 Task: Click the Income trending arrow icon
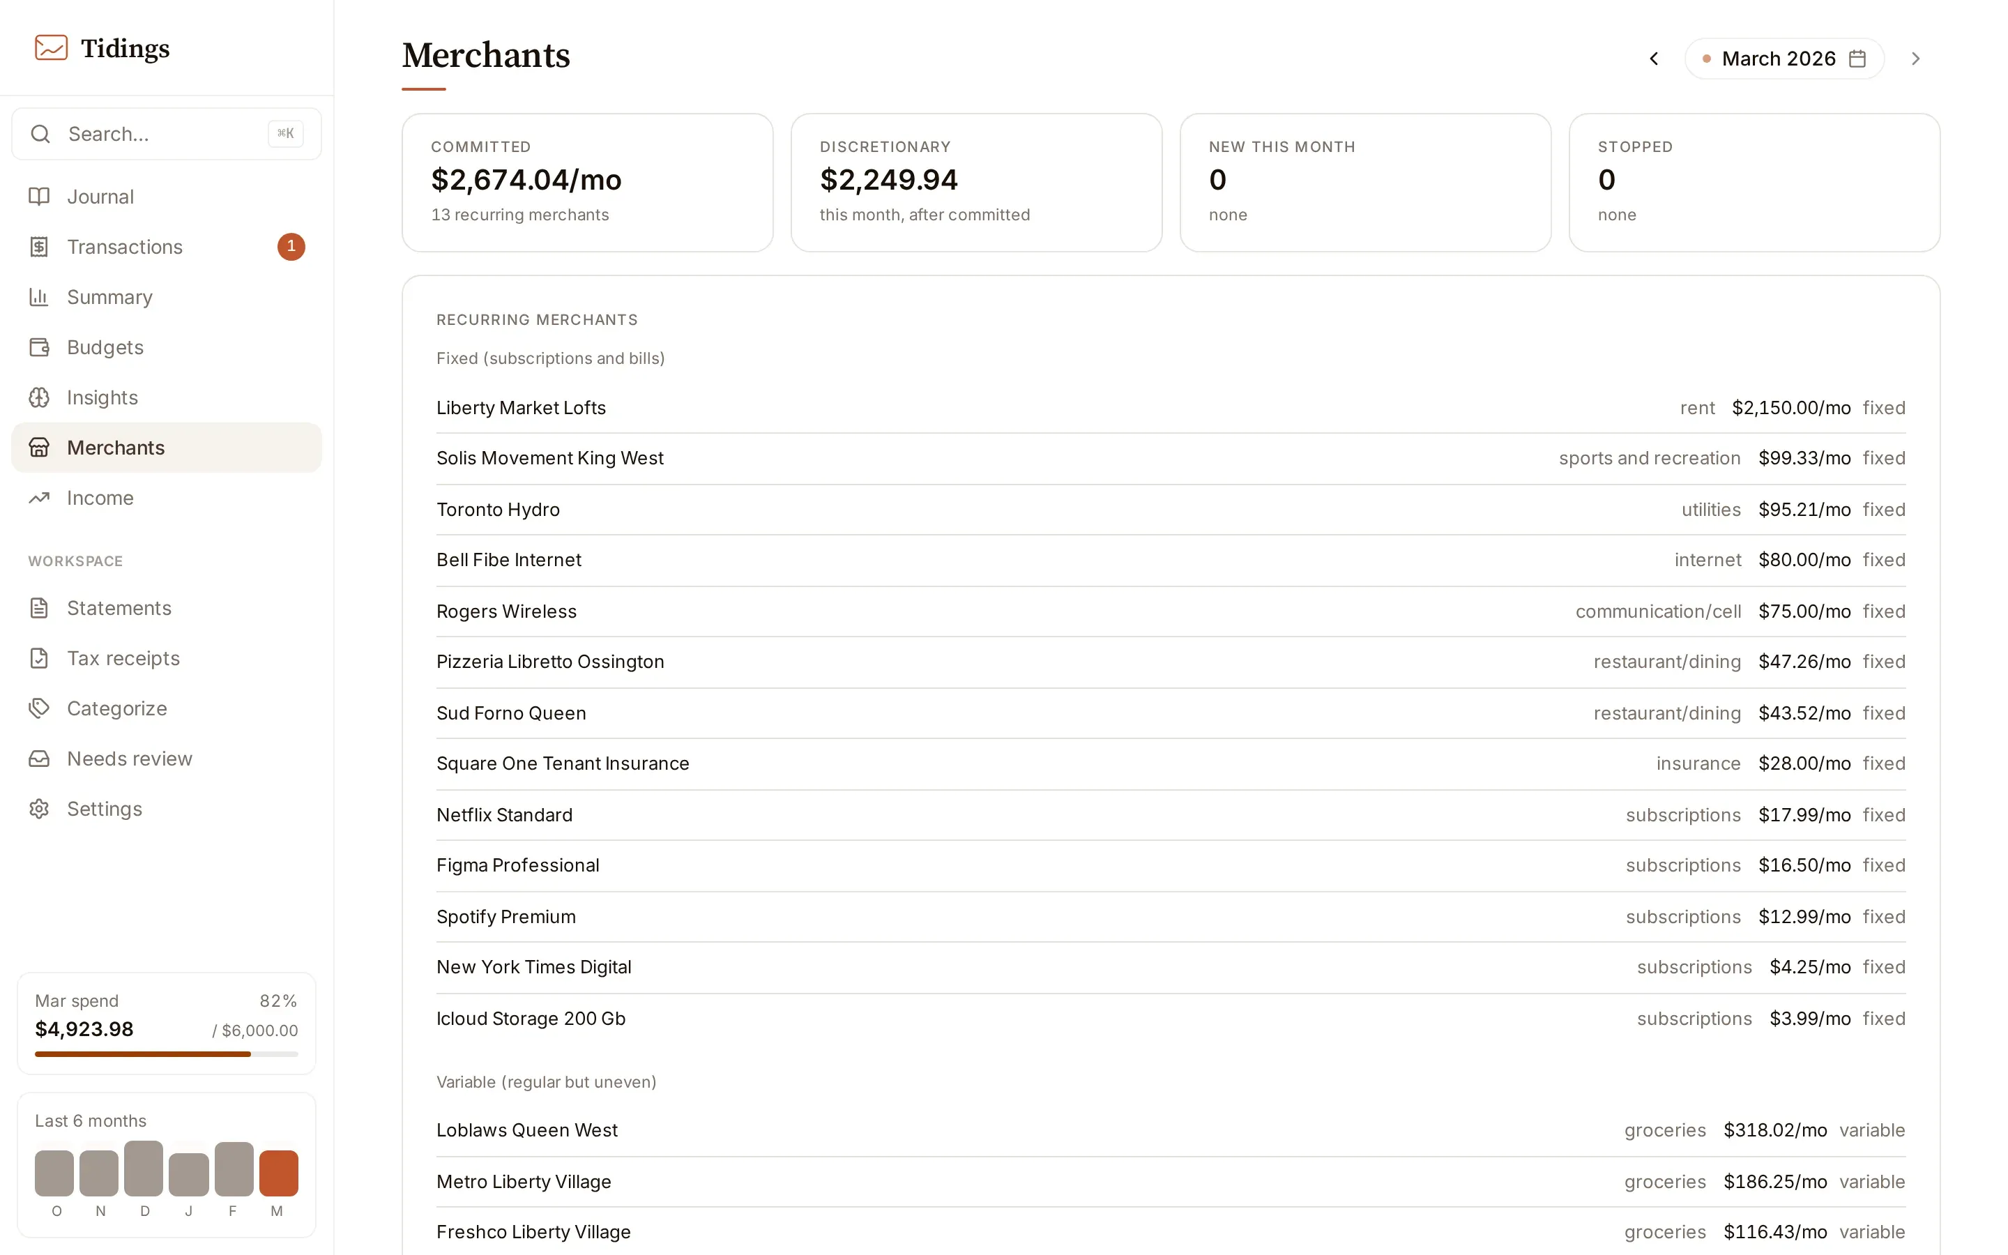[39, 498]
